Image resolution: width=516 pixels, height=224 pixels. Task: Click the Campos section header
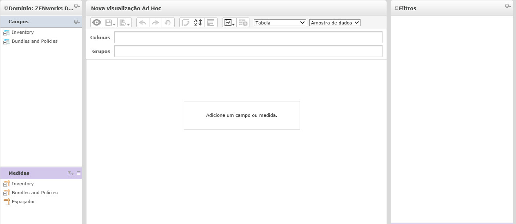[41, 22]
